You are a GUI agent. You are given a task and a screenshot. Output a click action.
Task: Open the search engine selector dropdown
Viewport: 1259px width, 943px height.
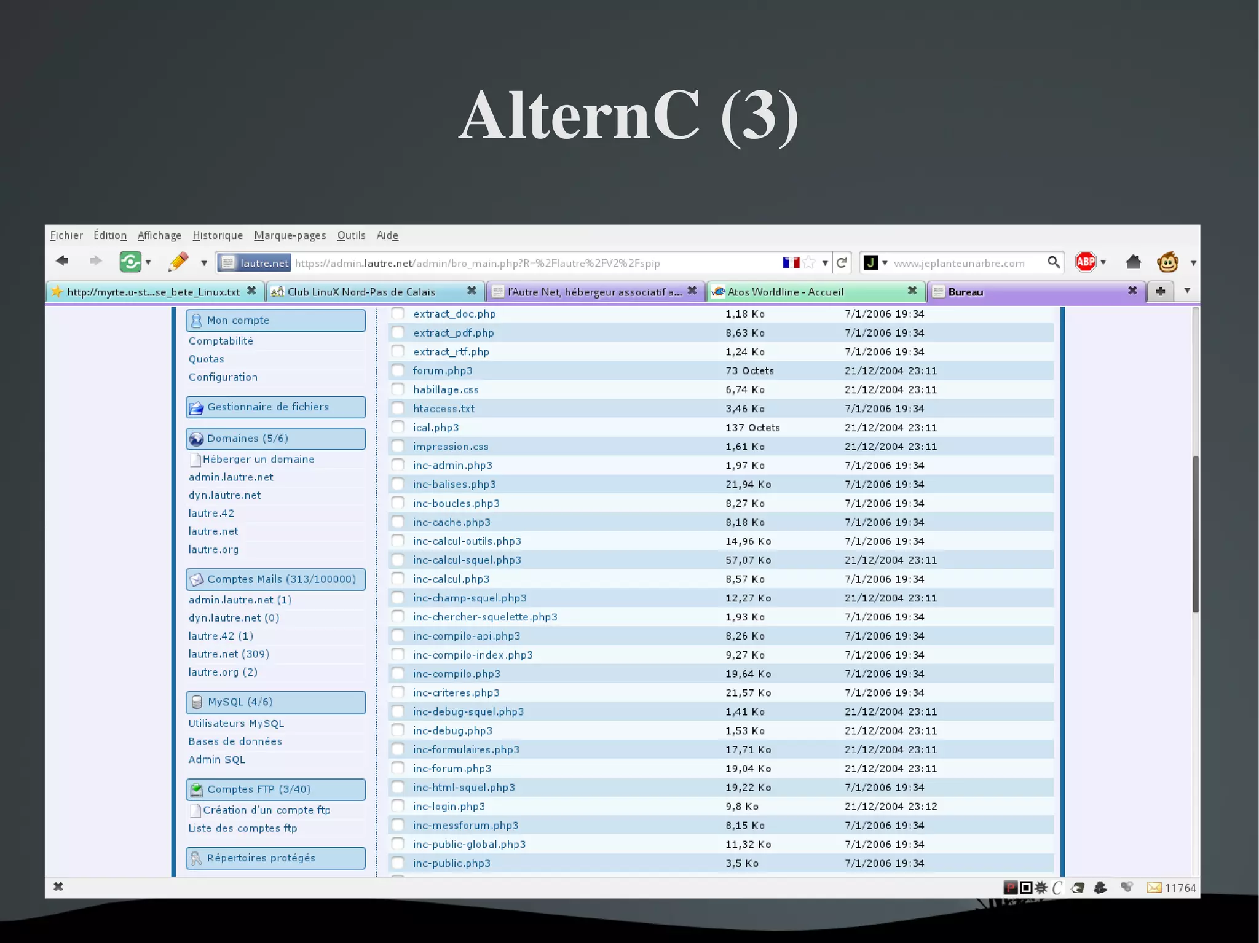pyautogui.click(x=885, y=263)
